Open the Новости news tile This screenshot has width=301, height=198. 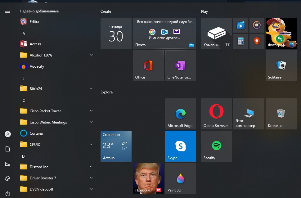coord(148,178)
